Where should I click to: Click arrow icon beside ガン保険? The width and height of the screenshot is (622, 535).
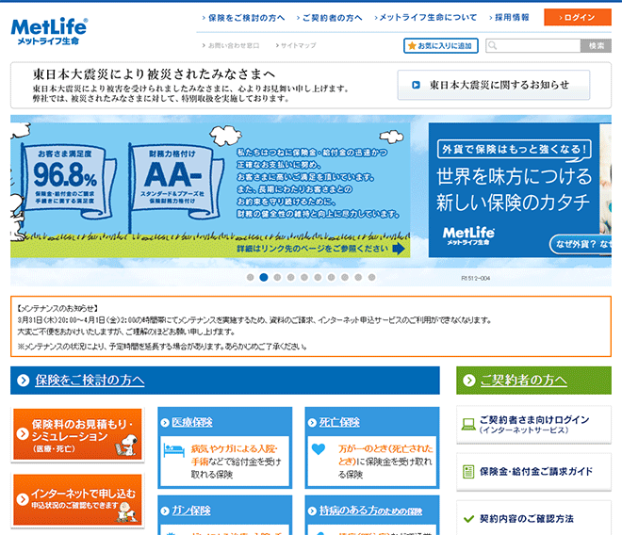pos(165,511)
